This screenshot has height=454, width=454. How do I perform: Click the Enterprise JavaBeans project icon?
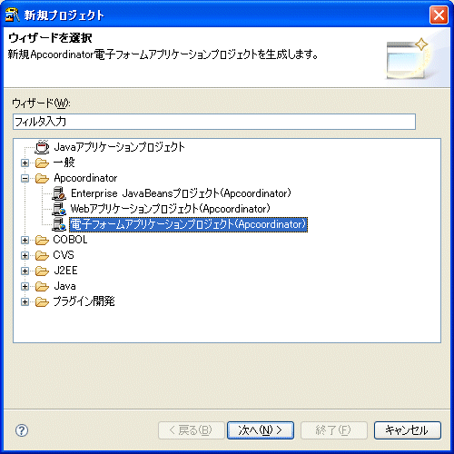click(x=59, y=193)
